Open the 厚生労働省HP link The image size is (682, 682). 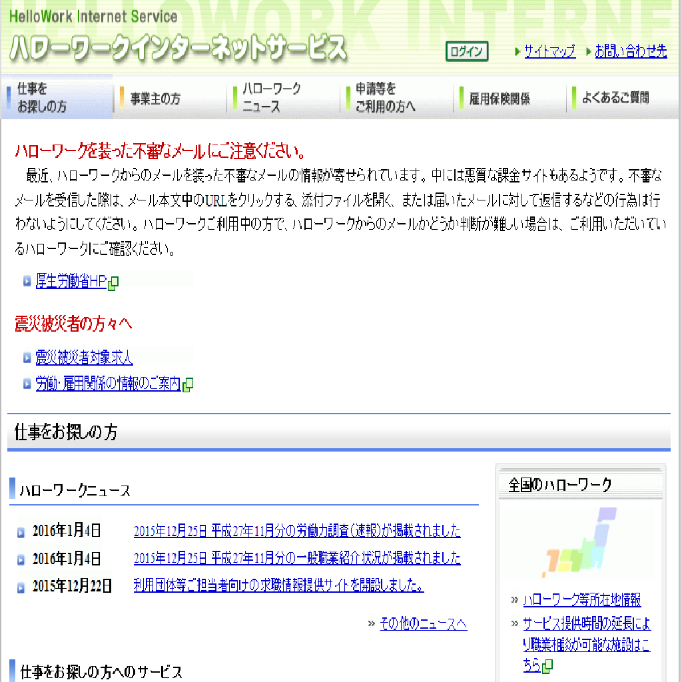(71, 282)
